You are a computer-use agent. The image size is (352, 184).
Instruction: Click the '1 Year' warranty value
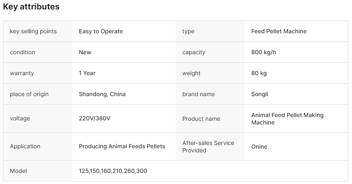[87, 73]
